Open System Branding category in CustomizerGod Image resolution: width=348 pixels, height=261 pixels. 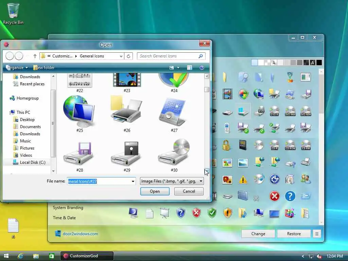(68, 208)
